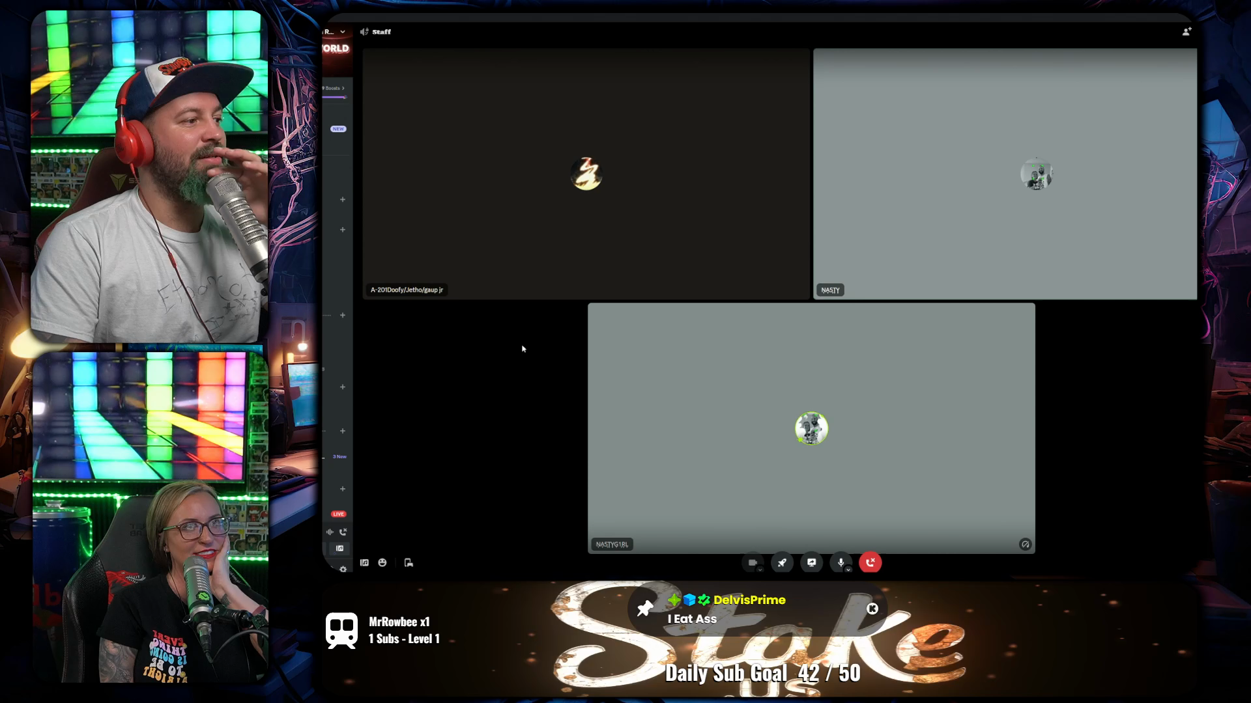The height and width of the screenshot is (703, 1251).
Task: Open user settings gear
Action: (343, 569)
